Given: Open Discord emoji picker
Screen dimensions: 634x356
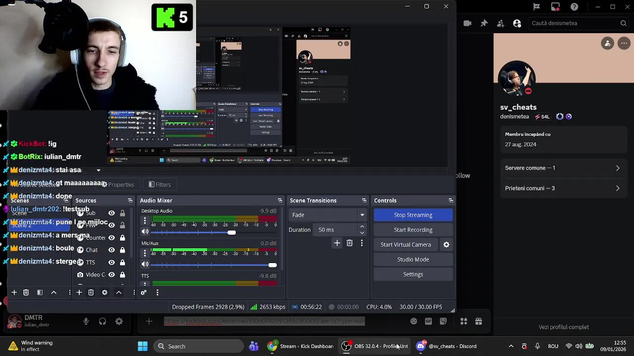Looking at the screenshot, I should (x=414, y=321).
